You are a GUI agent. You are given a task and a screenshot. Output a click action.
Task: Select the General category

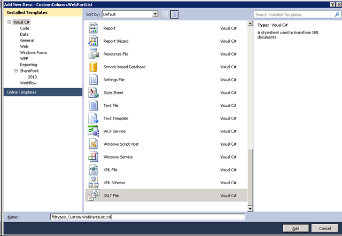(x=27, y=41)
